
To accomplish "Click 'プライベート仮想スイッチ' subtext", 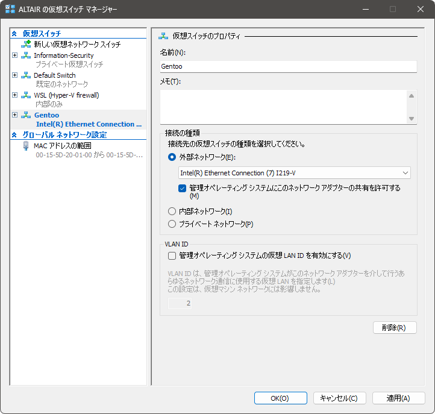I will 70,64.
